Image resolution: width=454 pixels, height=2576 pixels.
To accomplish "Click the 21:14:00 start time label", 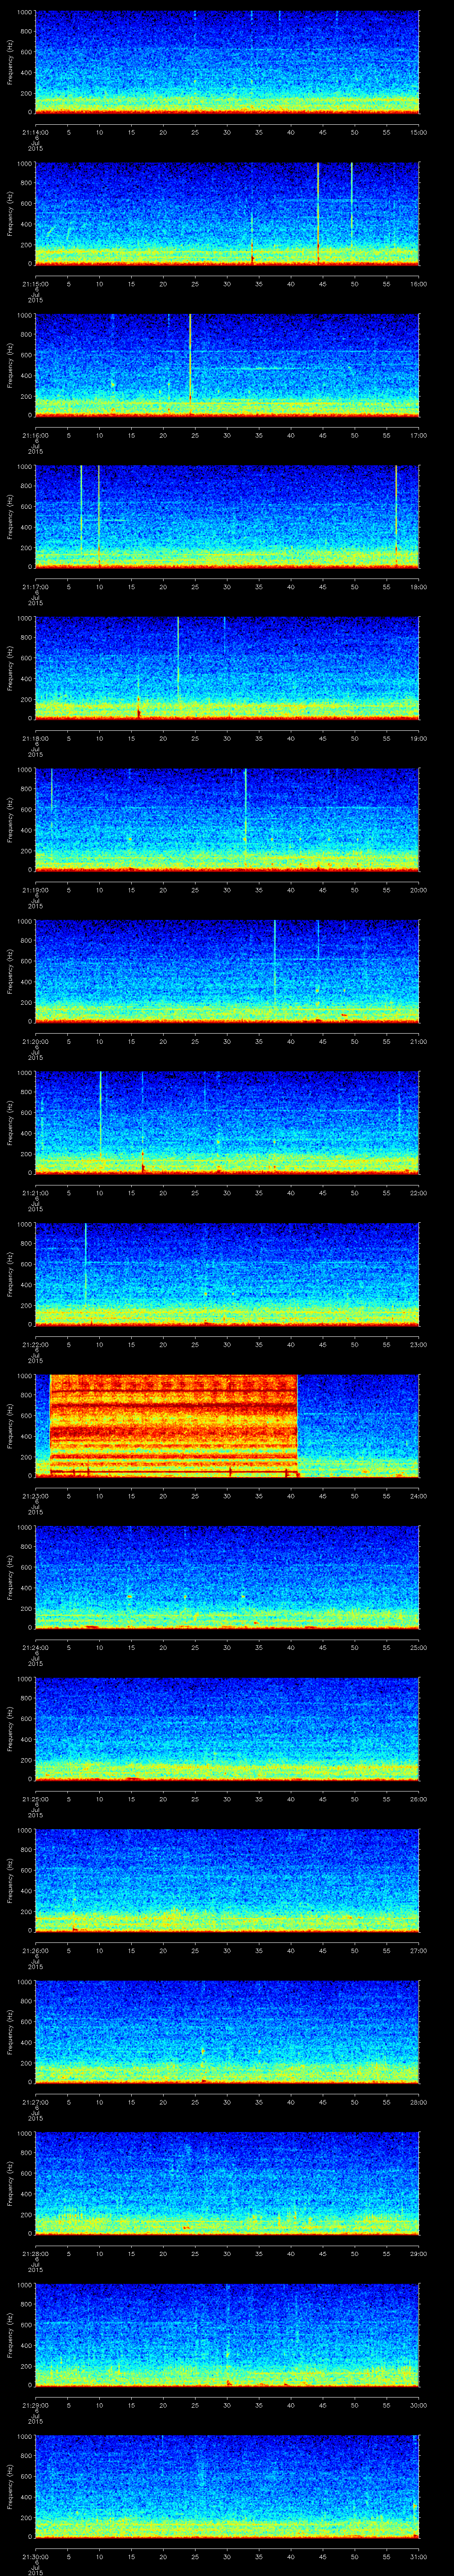I will [35, 132].
